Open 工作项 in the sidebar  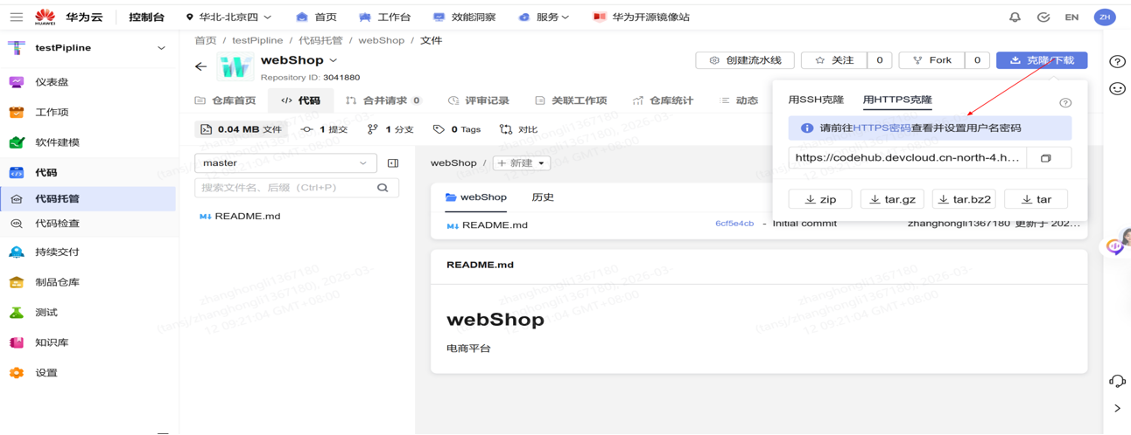[x=52, y=112]
